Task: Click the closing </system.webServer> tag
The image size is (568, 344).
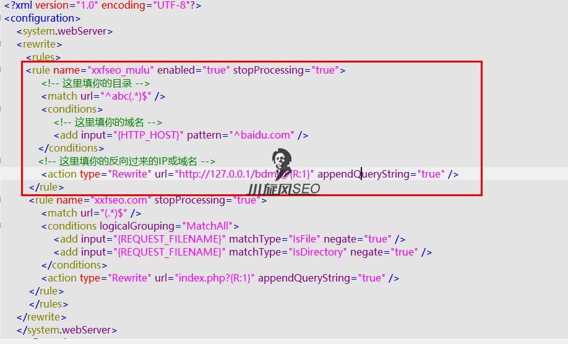Action: [x=67, y=330]
